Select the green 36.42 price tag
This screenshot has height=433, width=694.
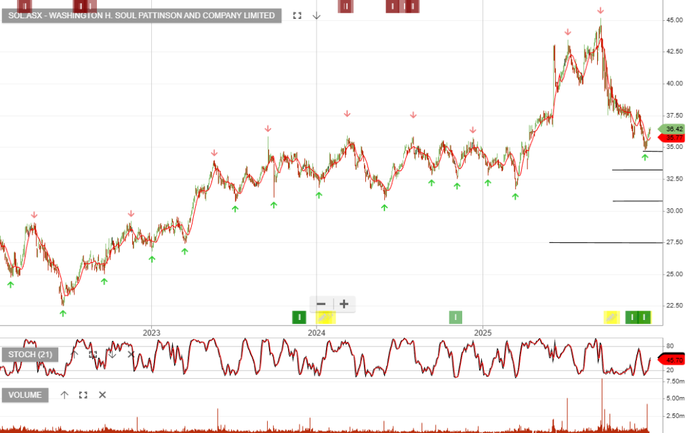click(673, 129)
